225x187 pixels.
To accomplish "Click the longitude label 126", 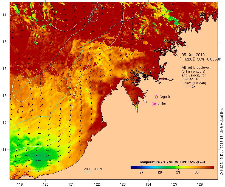I will pos(200,185).
